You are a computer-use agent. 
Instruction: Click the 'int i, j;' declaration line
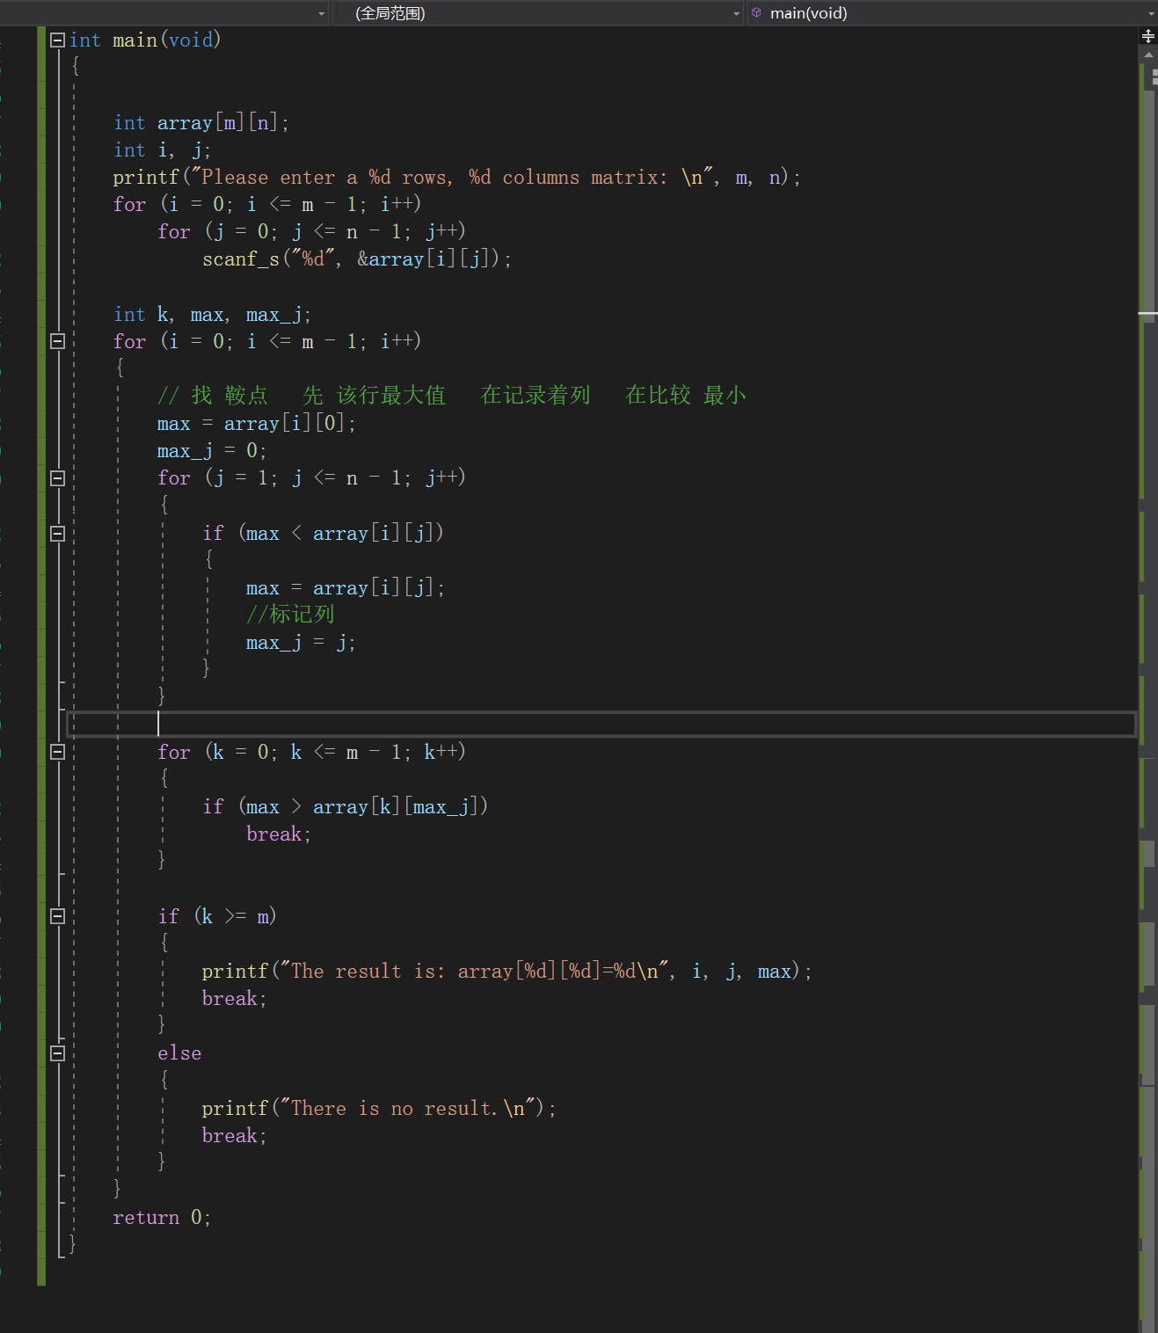pos(162,149)
